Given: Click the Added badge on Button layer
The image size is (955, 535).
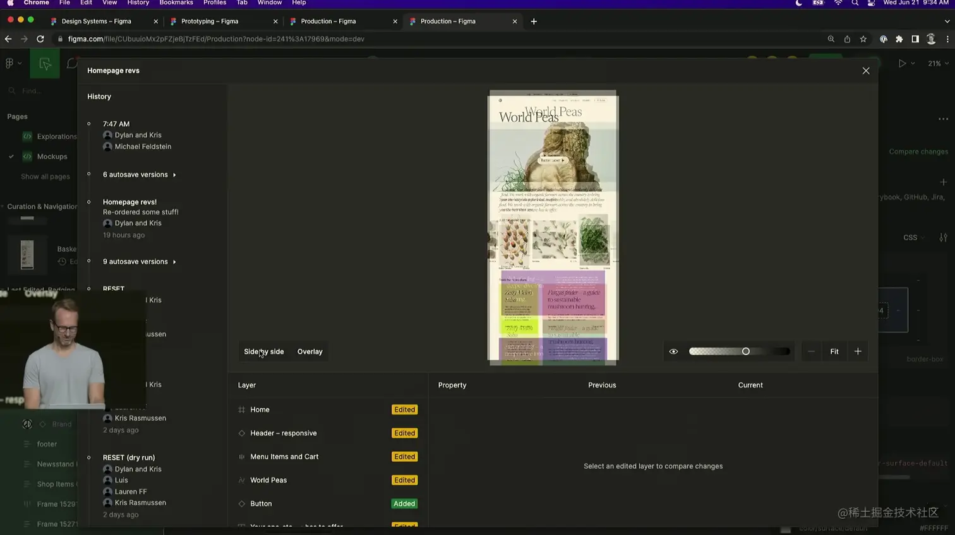Looking at the screenshot, I should [404, 503].
